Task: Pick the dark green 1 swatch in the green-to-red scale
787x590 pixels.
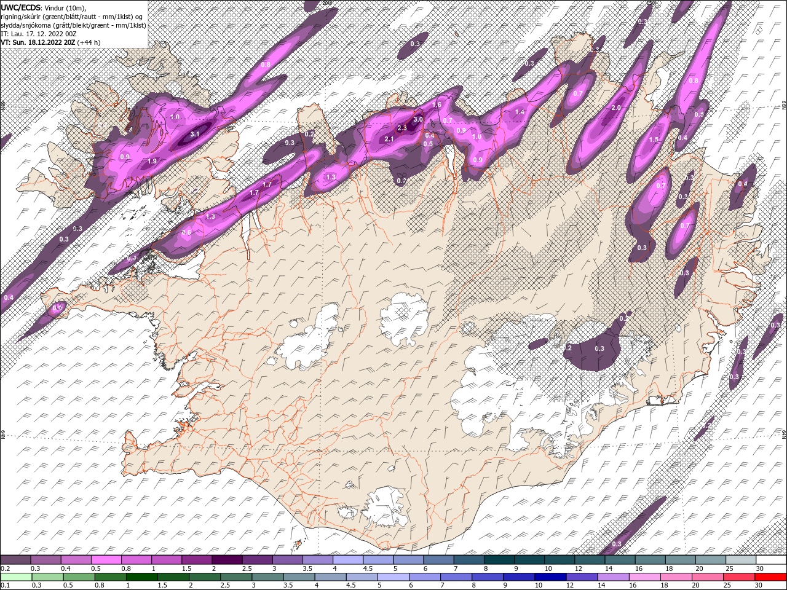Action: [x=143, y=577]
